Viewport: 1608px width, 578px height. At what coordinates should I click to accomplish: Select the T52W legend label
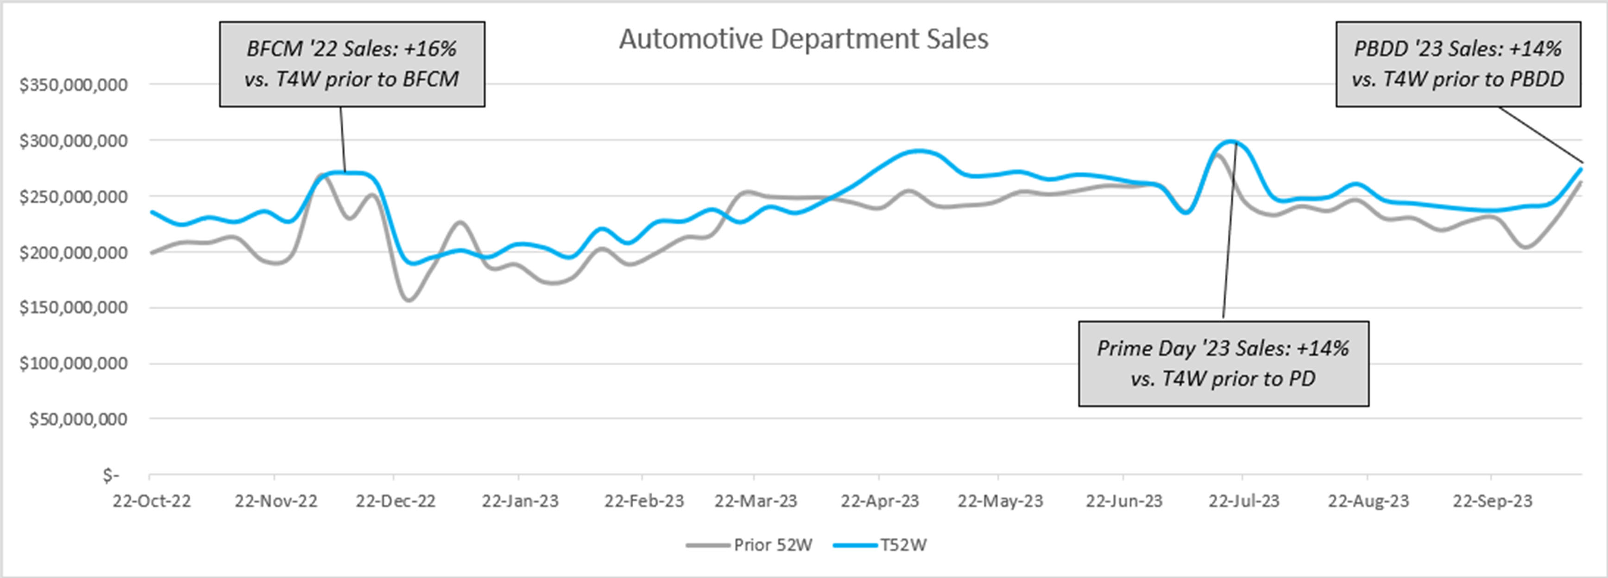coord(903,545)
